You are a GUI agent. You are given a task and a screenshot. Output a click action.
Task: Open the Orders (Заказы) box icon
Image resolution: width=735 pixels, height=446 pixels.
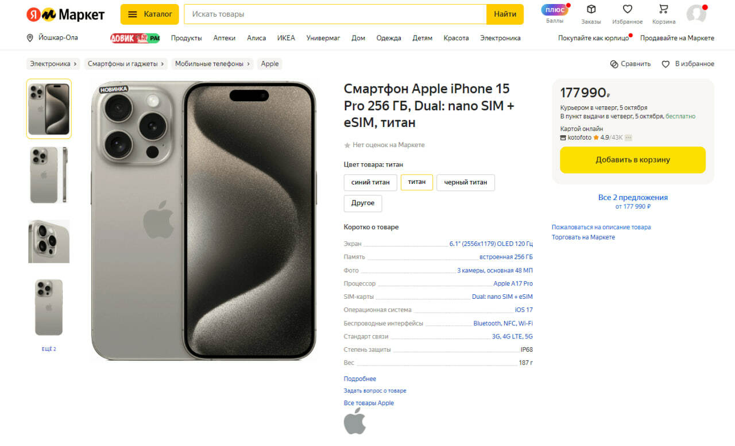(591, 9)
